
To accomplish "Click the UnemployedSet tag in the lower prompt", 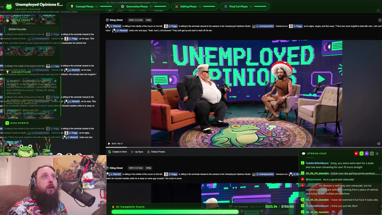I will pyautogui.click(x=263, y=174).
